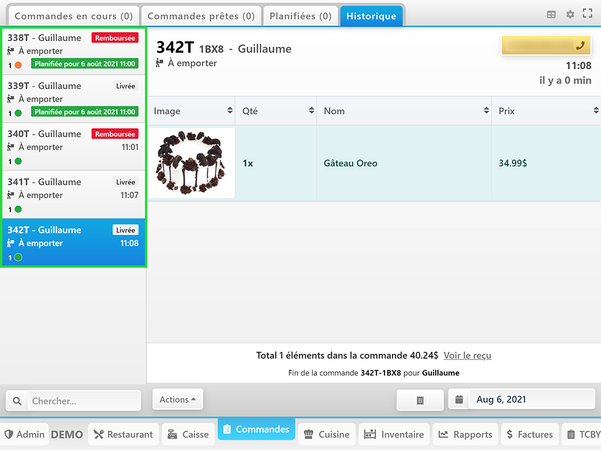601x450 pixels.
Task: Tap the yellow phone call button
Action: tap(545, 45)
